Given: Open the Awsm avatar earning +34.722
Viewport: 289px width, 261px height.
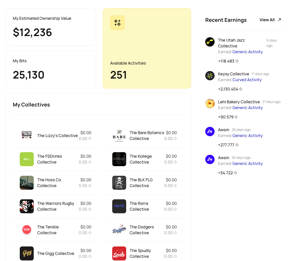Looking at the screenshot, I should pyautogui.click(x=210, y=159).
